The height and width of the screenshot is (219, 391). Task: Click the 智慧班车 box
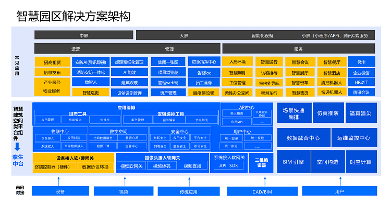pos(300,83)
